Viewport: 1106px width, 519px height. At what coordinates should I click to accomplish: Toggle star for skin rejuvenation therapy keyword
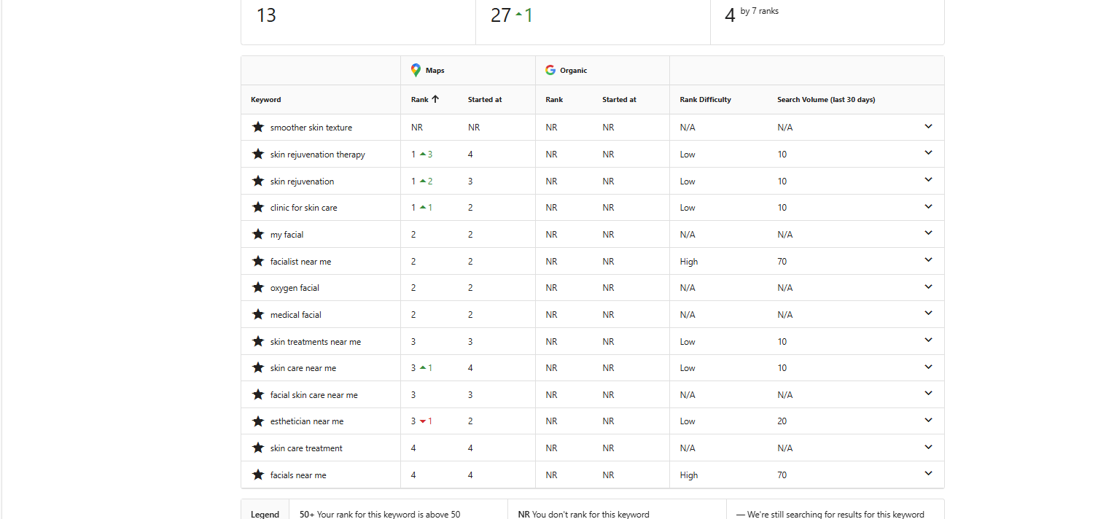pos(257,154)
